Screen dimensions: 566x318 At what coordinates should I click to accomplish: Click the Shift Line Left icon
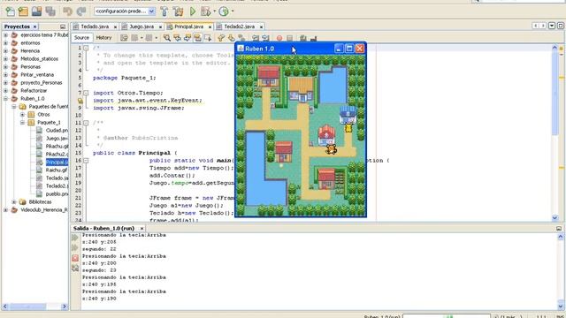(x=256, y=38)
